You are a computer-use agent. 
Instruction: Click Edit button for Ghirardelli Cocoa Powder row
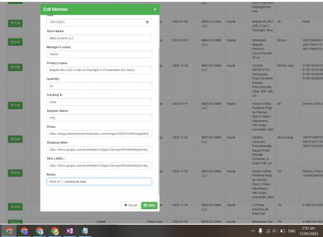15,42
